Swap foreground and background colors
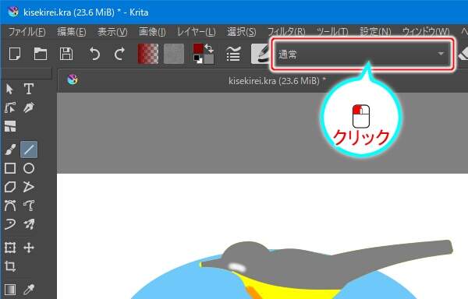The height and width of the screenshot is (299, 468). click(209, 48)
